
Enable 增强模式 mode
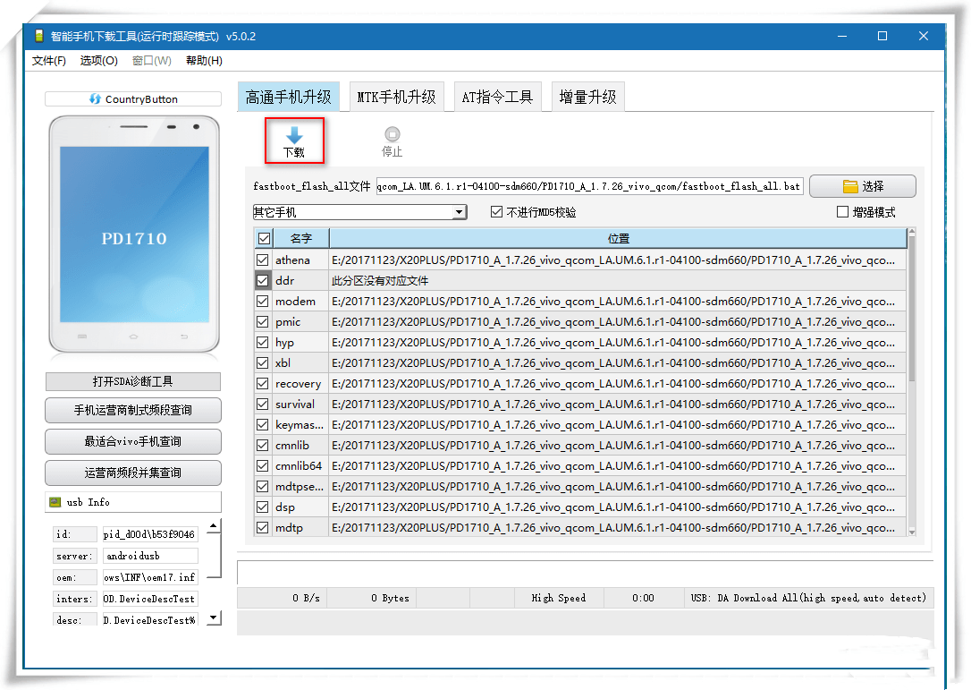[x=840, y=211]
